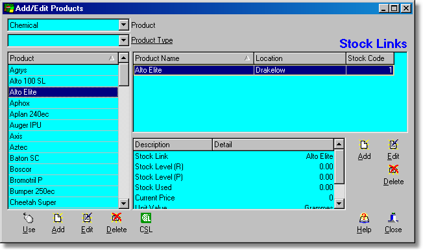Sort product list by Product column header
The width and height of the screenshot is (423, 251).
point(63,58)
